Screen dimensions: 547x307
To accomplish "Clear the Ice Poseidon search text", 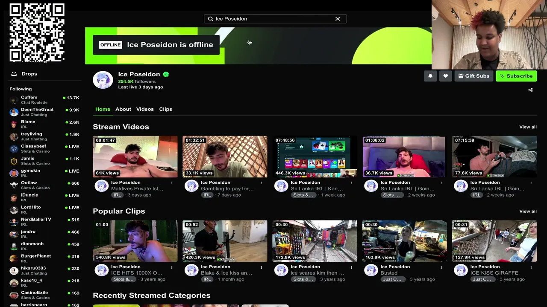I will click(x=338, y=19).
